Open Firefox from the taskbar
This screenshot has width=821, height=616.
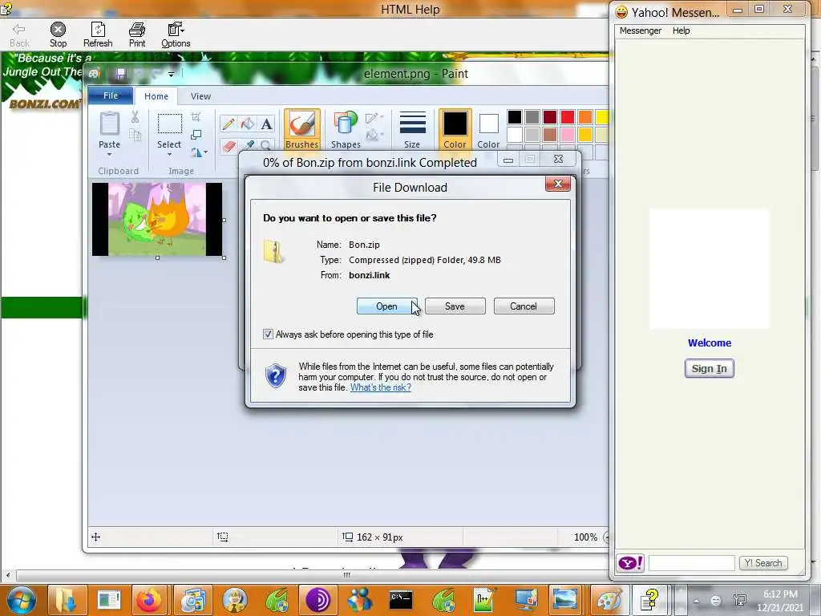point(150,600)
